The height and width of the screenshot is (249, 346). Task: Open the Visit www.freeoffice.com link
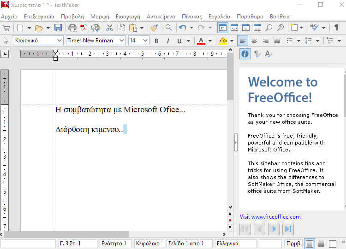(270, 217)
